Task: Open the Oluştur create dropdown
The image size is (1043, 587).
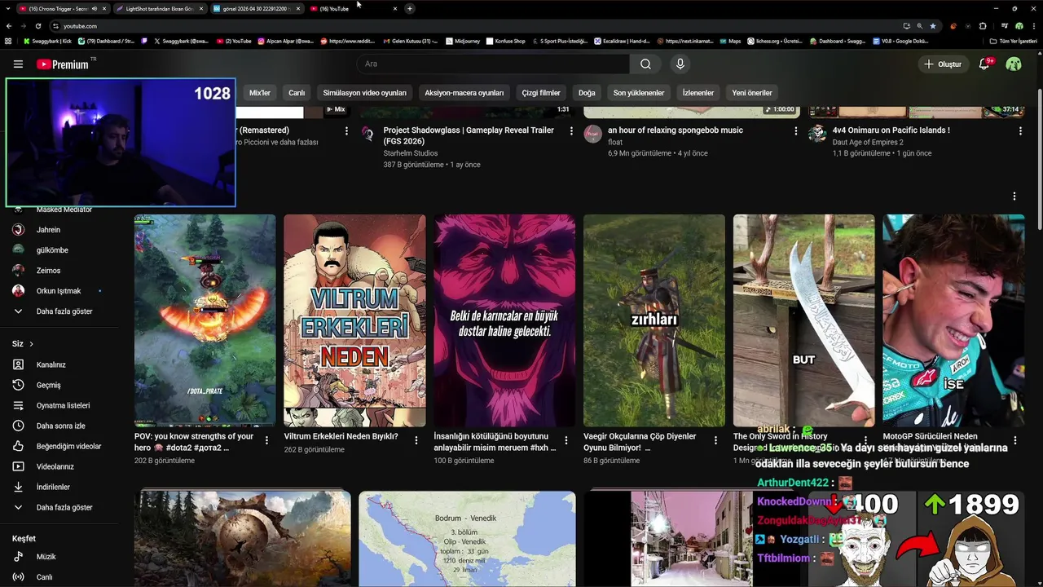Action: point(943,64)
